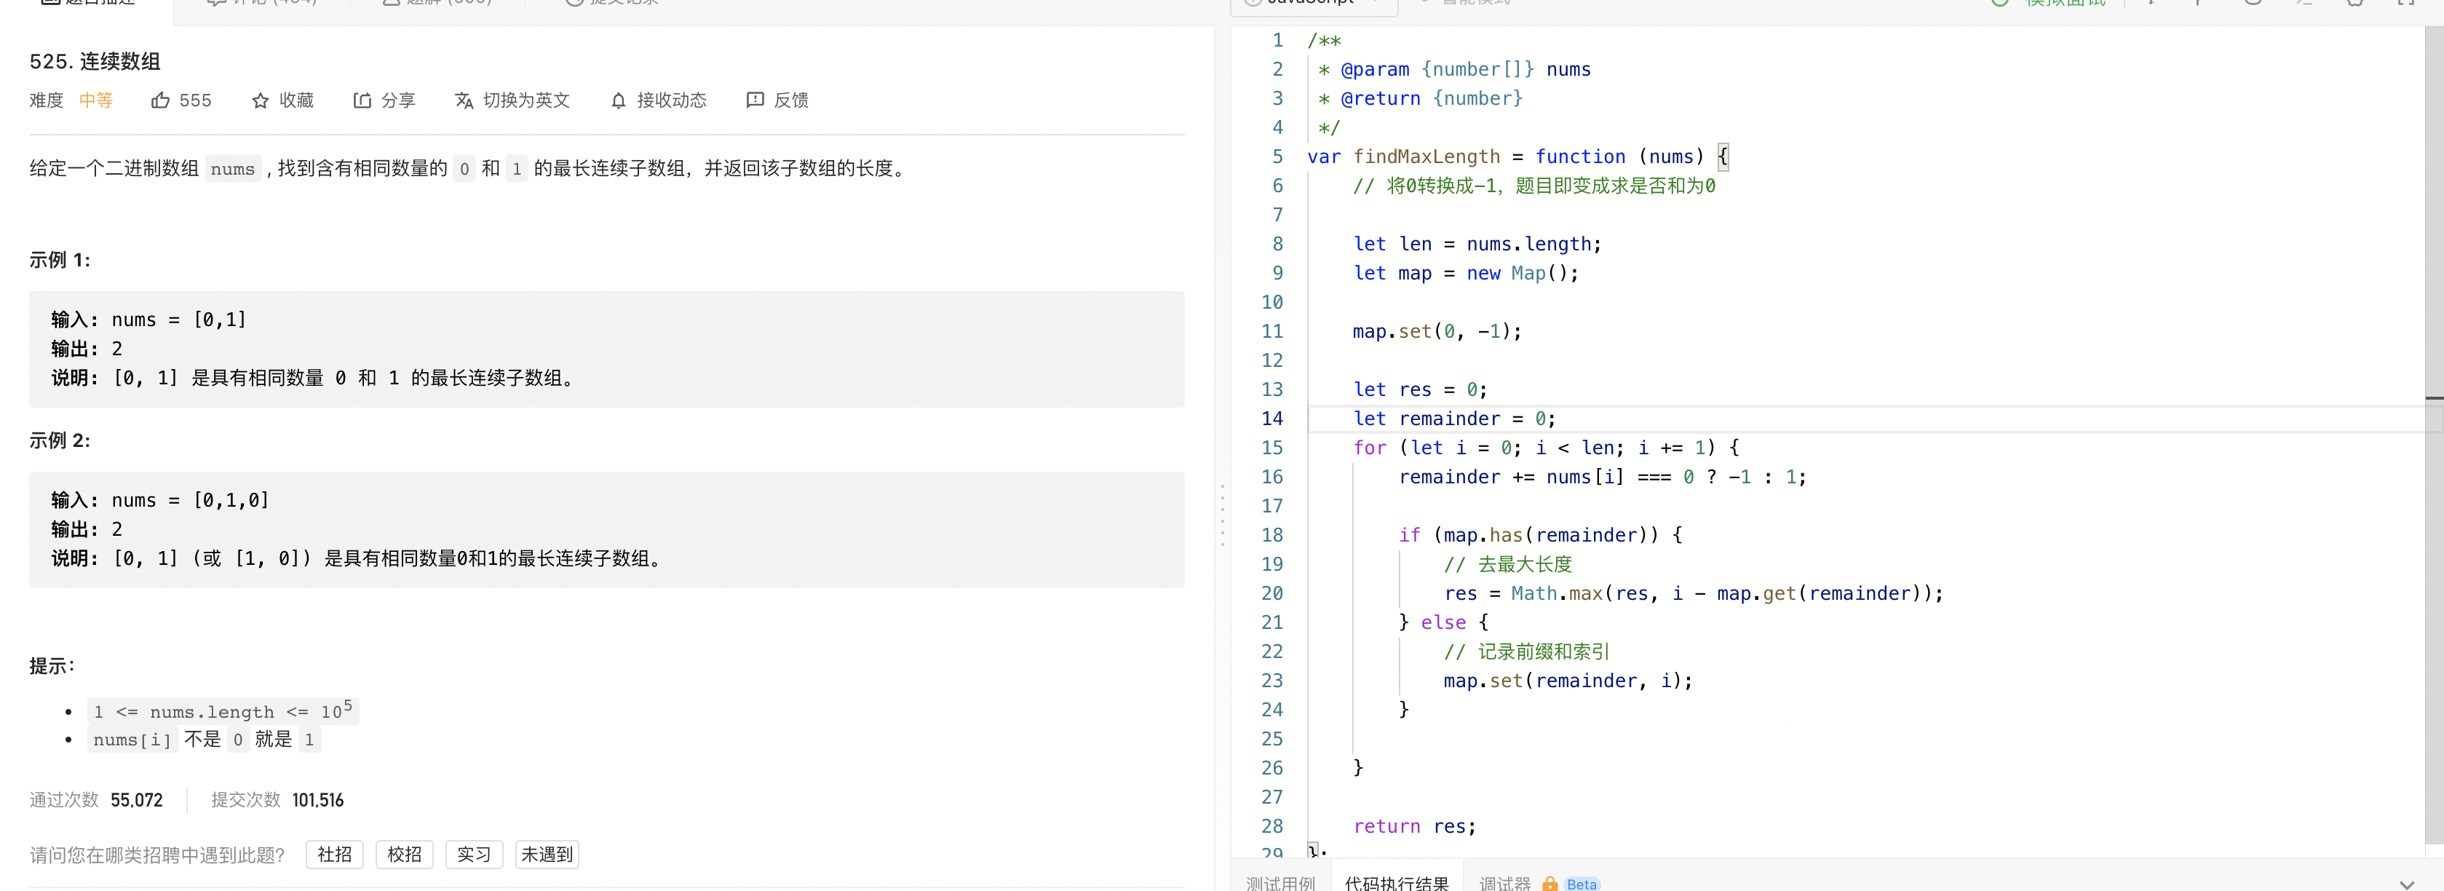Open the 调试器 Beta tab
The width and height of the screenshot is (2444, 891).
1539,882
